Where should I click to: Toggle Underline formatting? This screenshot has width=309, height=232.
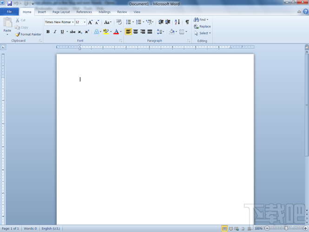click(x=62, y=32)
